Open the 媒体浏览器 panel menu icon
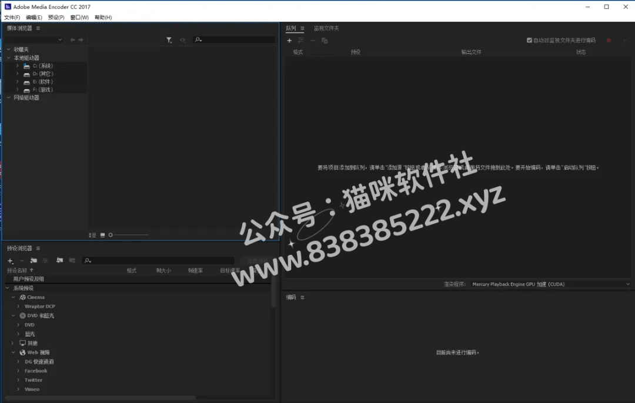Image resolution: width=635 pixels, height=403 pixels. click(x=38, y=28)
